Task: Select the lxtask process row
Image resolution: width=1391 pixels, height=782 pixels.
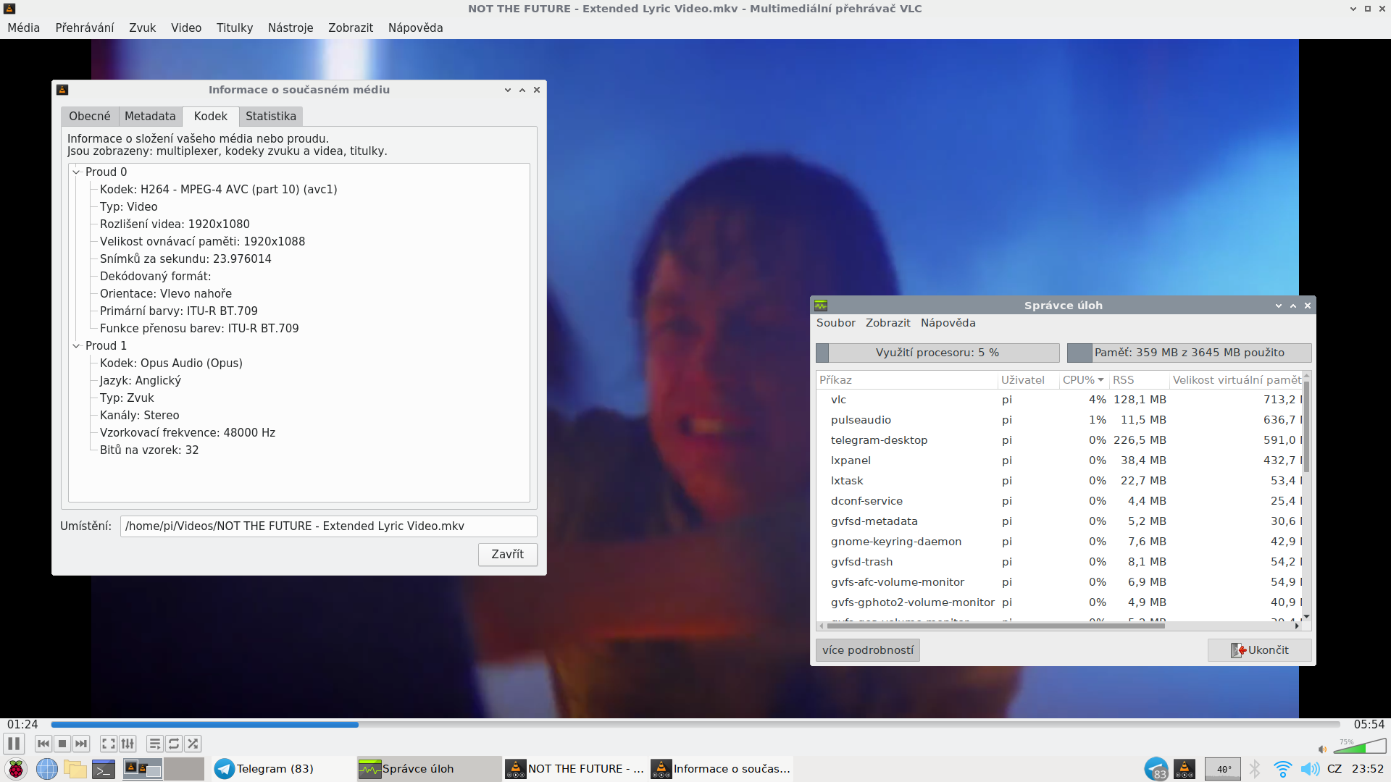Action: [1059, 481]
